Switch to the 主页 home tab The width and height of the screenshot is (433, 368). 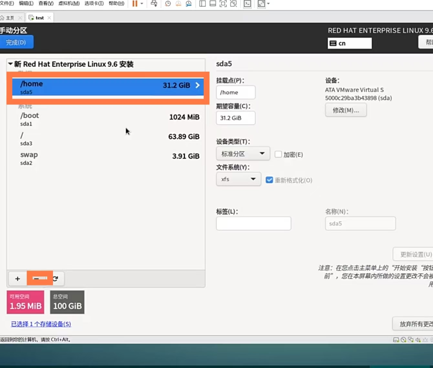10,18
